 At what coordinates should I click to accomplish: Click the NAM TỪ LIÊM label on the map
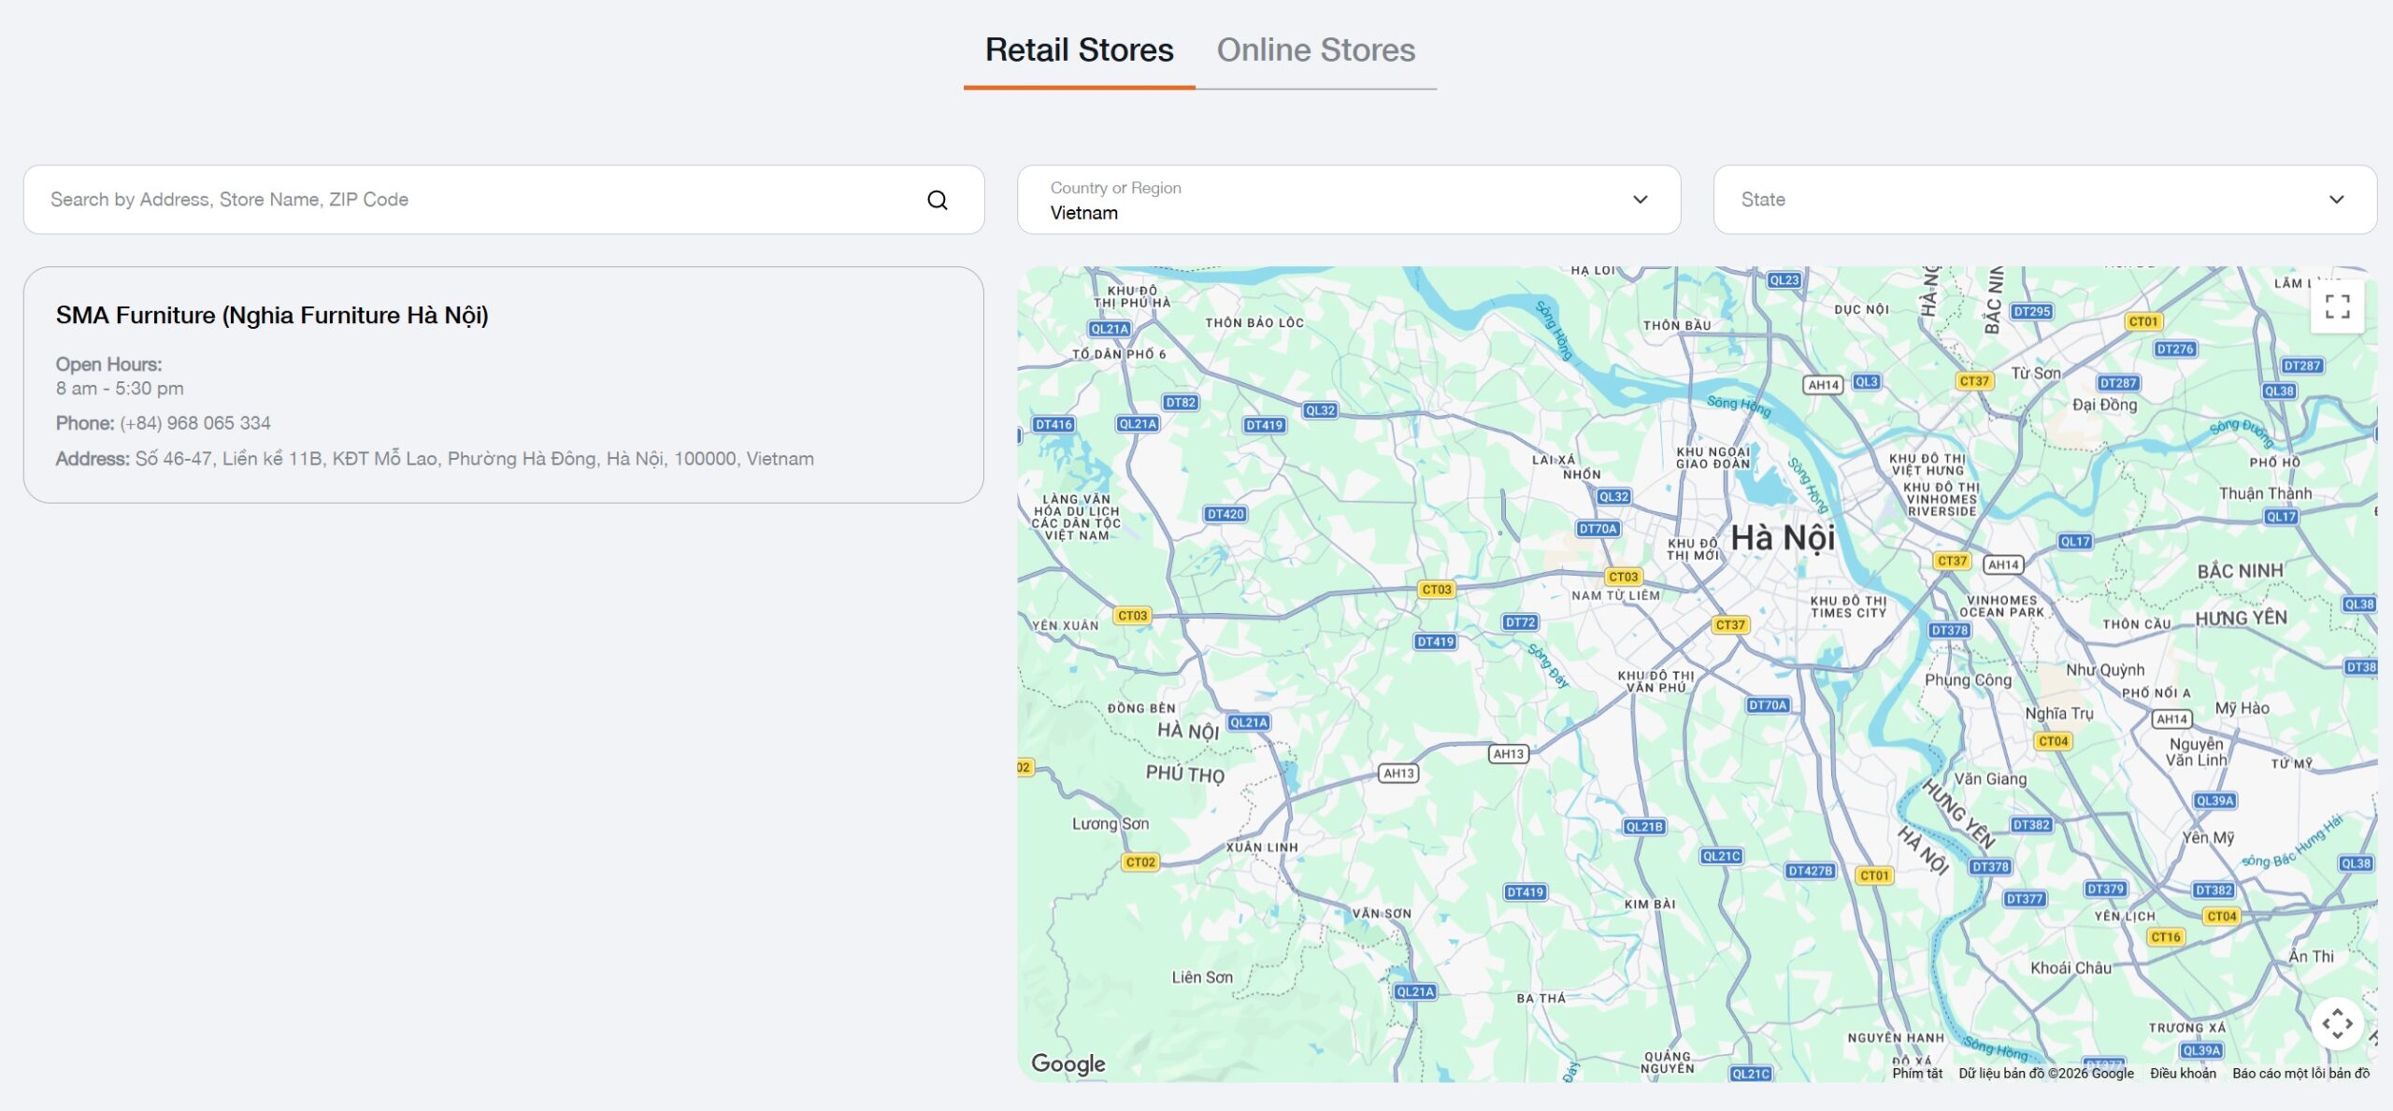[x=1615, y=595]
